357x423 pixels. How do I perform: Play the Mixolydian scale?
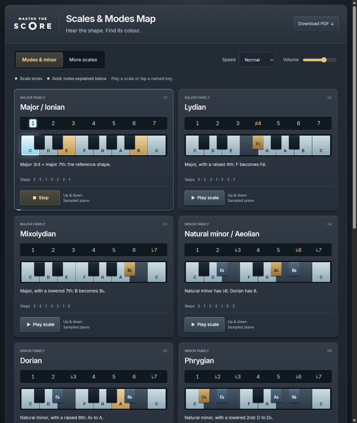pos(40,324)
